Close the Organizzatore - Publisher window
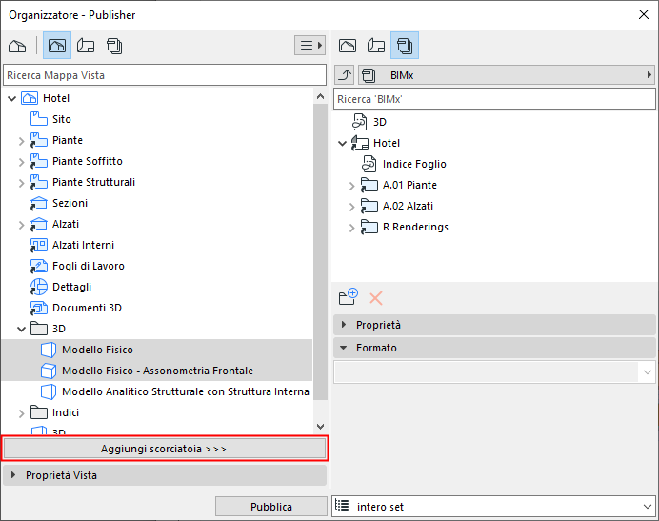Image resolution: width=659 pixels, height=521 pixels. point(644,14)
